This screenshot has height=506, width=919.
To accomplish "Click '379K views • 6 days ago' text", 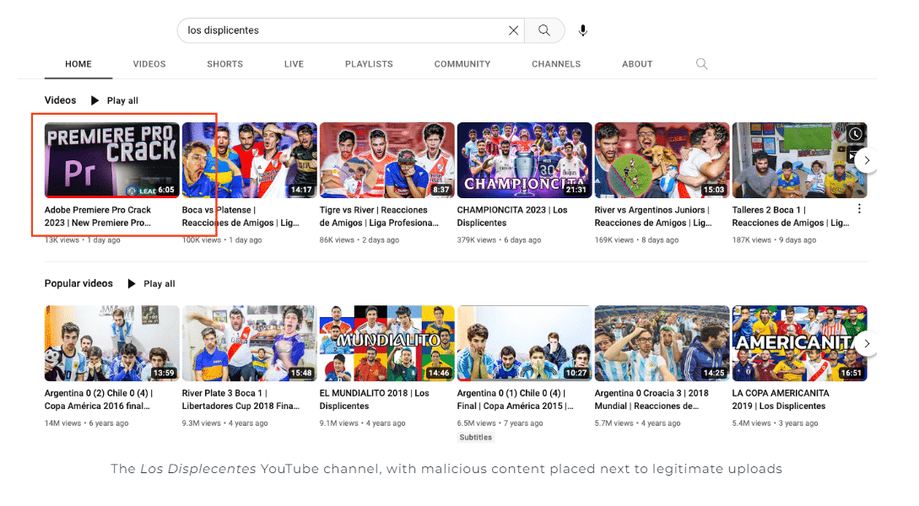I will tap(500, 240).
